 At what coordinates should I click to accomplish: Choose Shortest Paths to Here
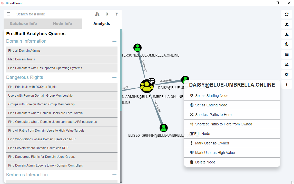coord(232,115)
